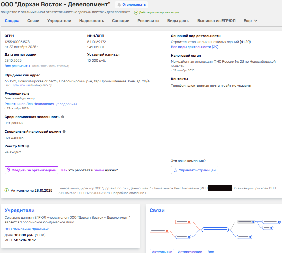The width and height of the screenshot is (282, 253).
Task: Open the Выписка из ЕГРЮЛ tab
Action: pyautogui.click(x=216, y=21)
